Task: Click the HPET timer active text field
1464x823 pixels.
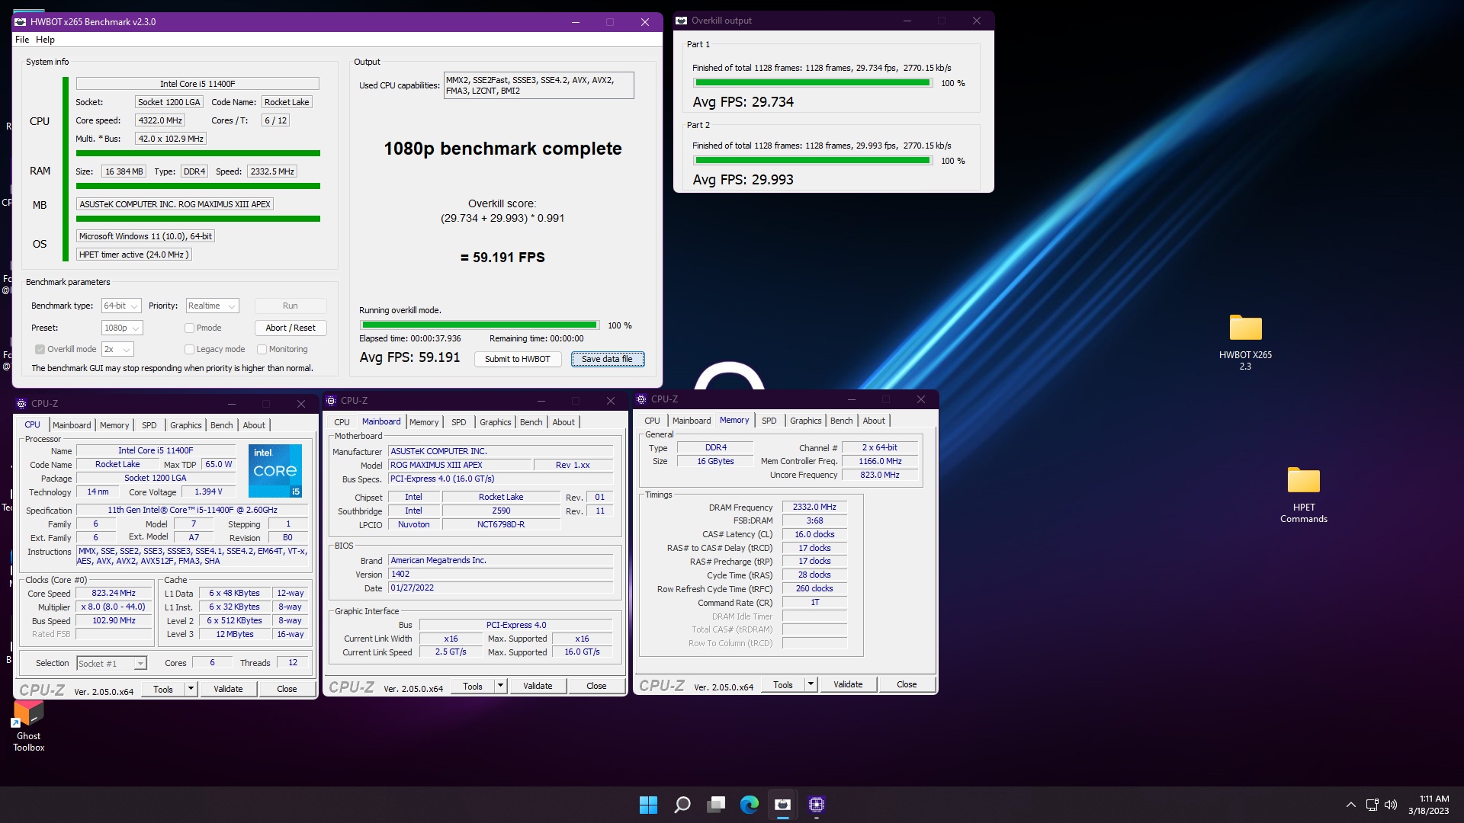Action: point(133,255)
